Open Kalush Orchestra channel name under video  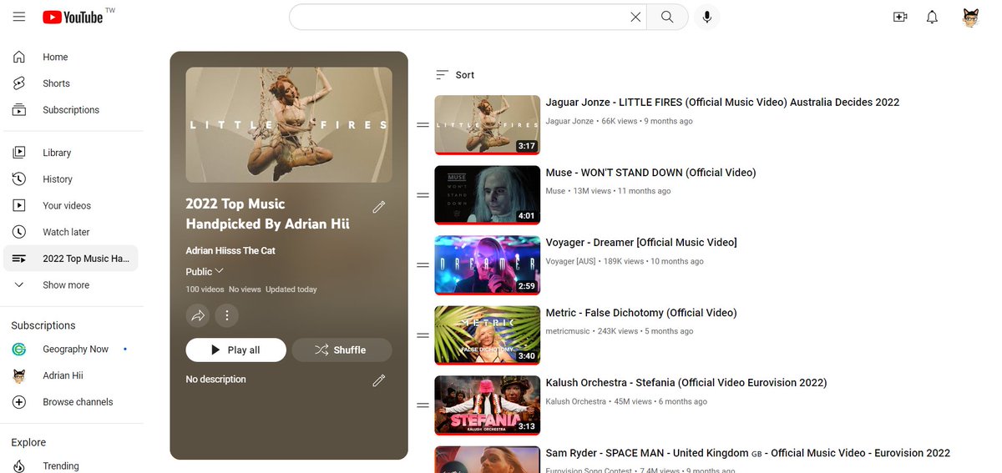[x=575, y=401]
